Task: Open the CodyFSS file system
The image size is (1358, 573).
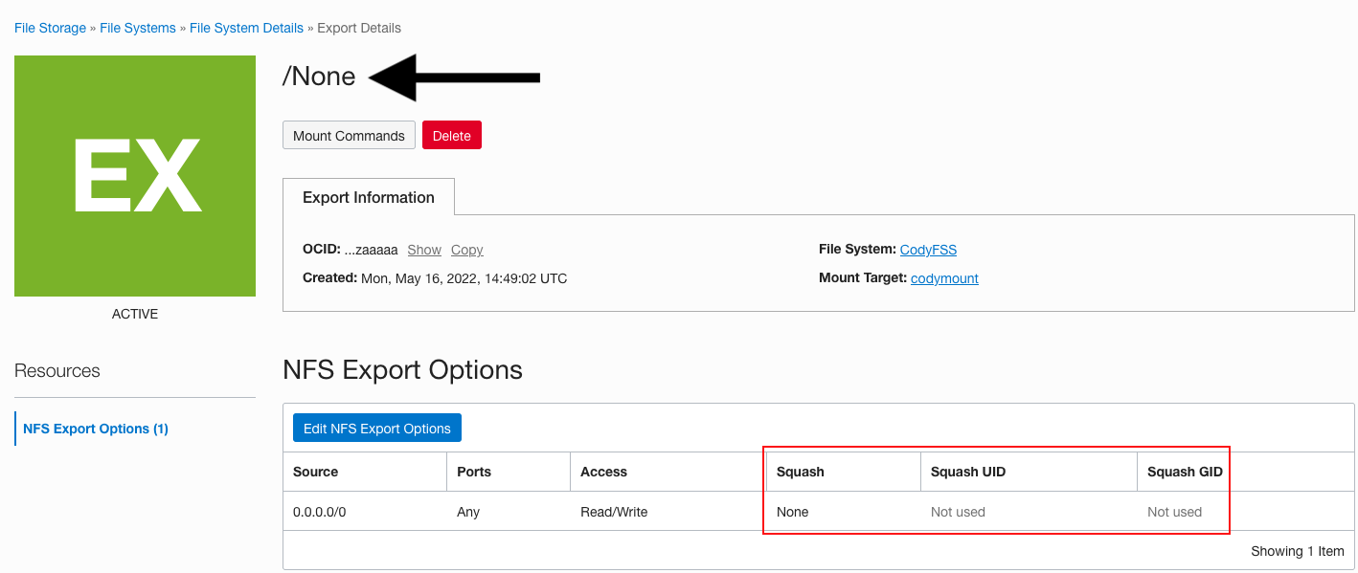Action: pos(928,249)
